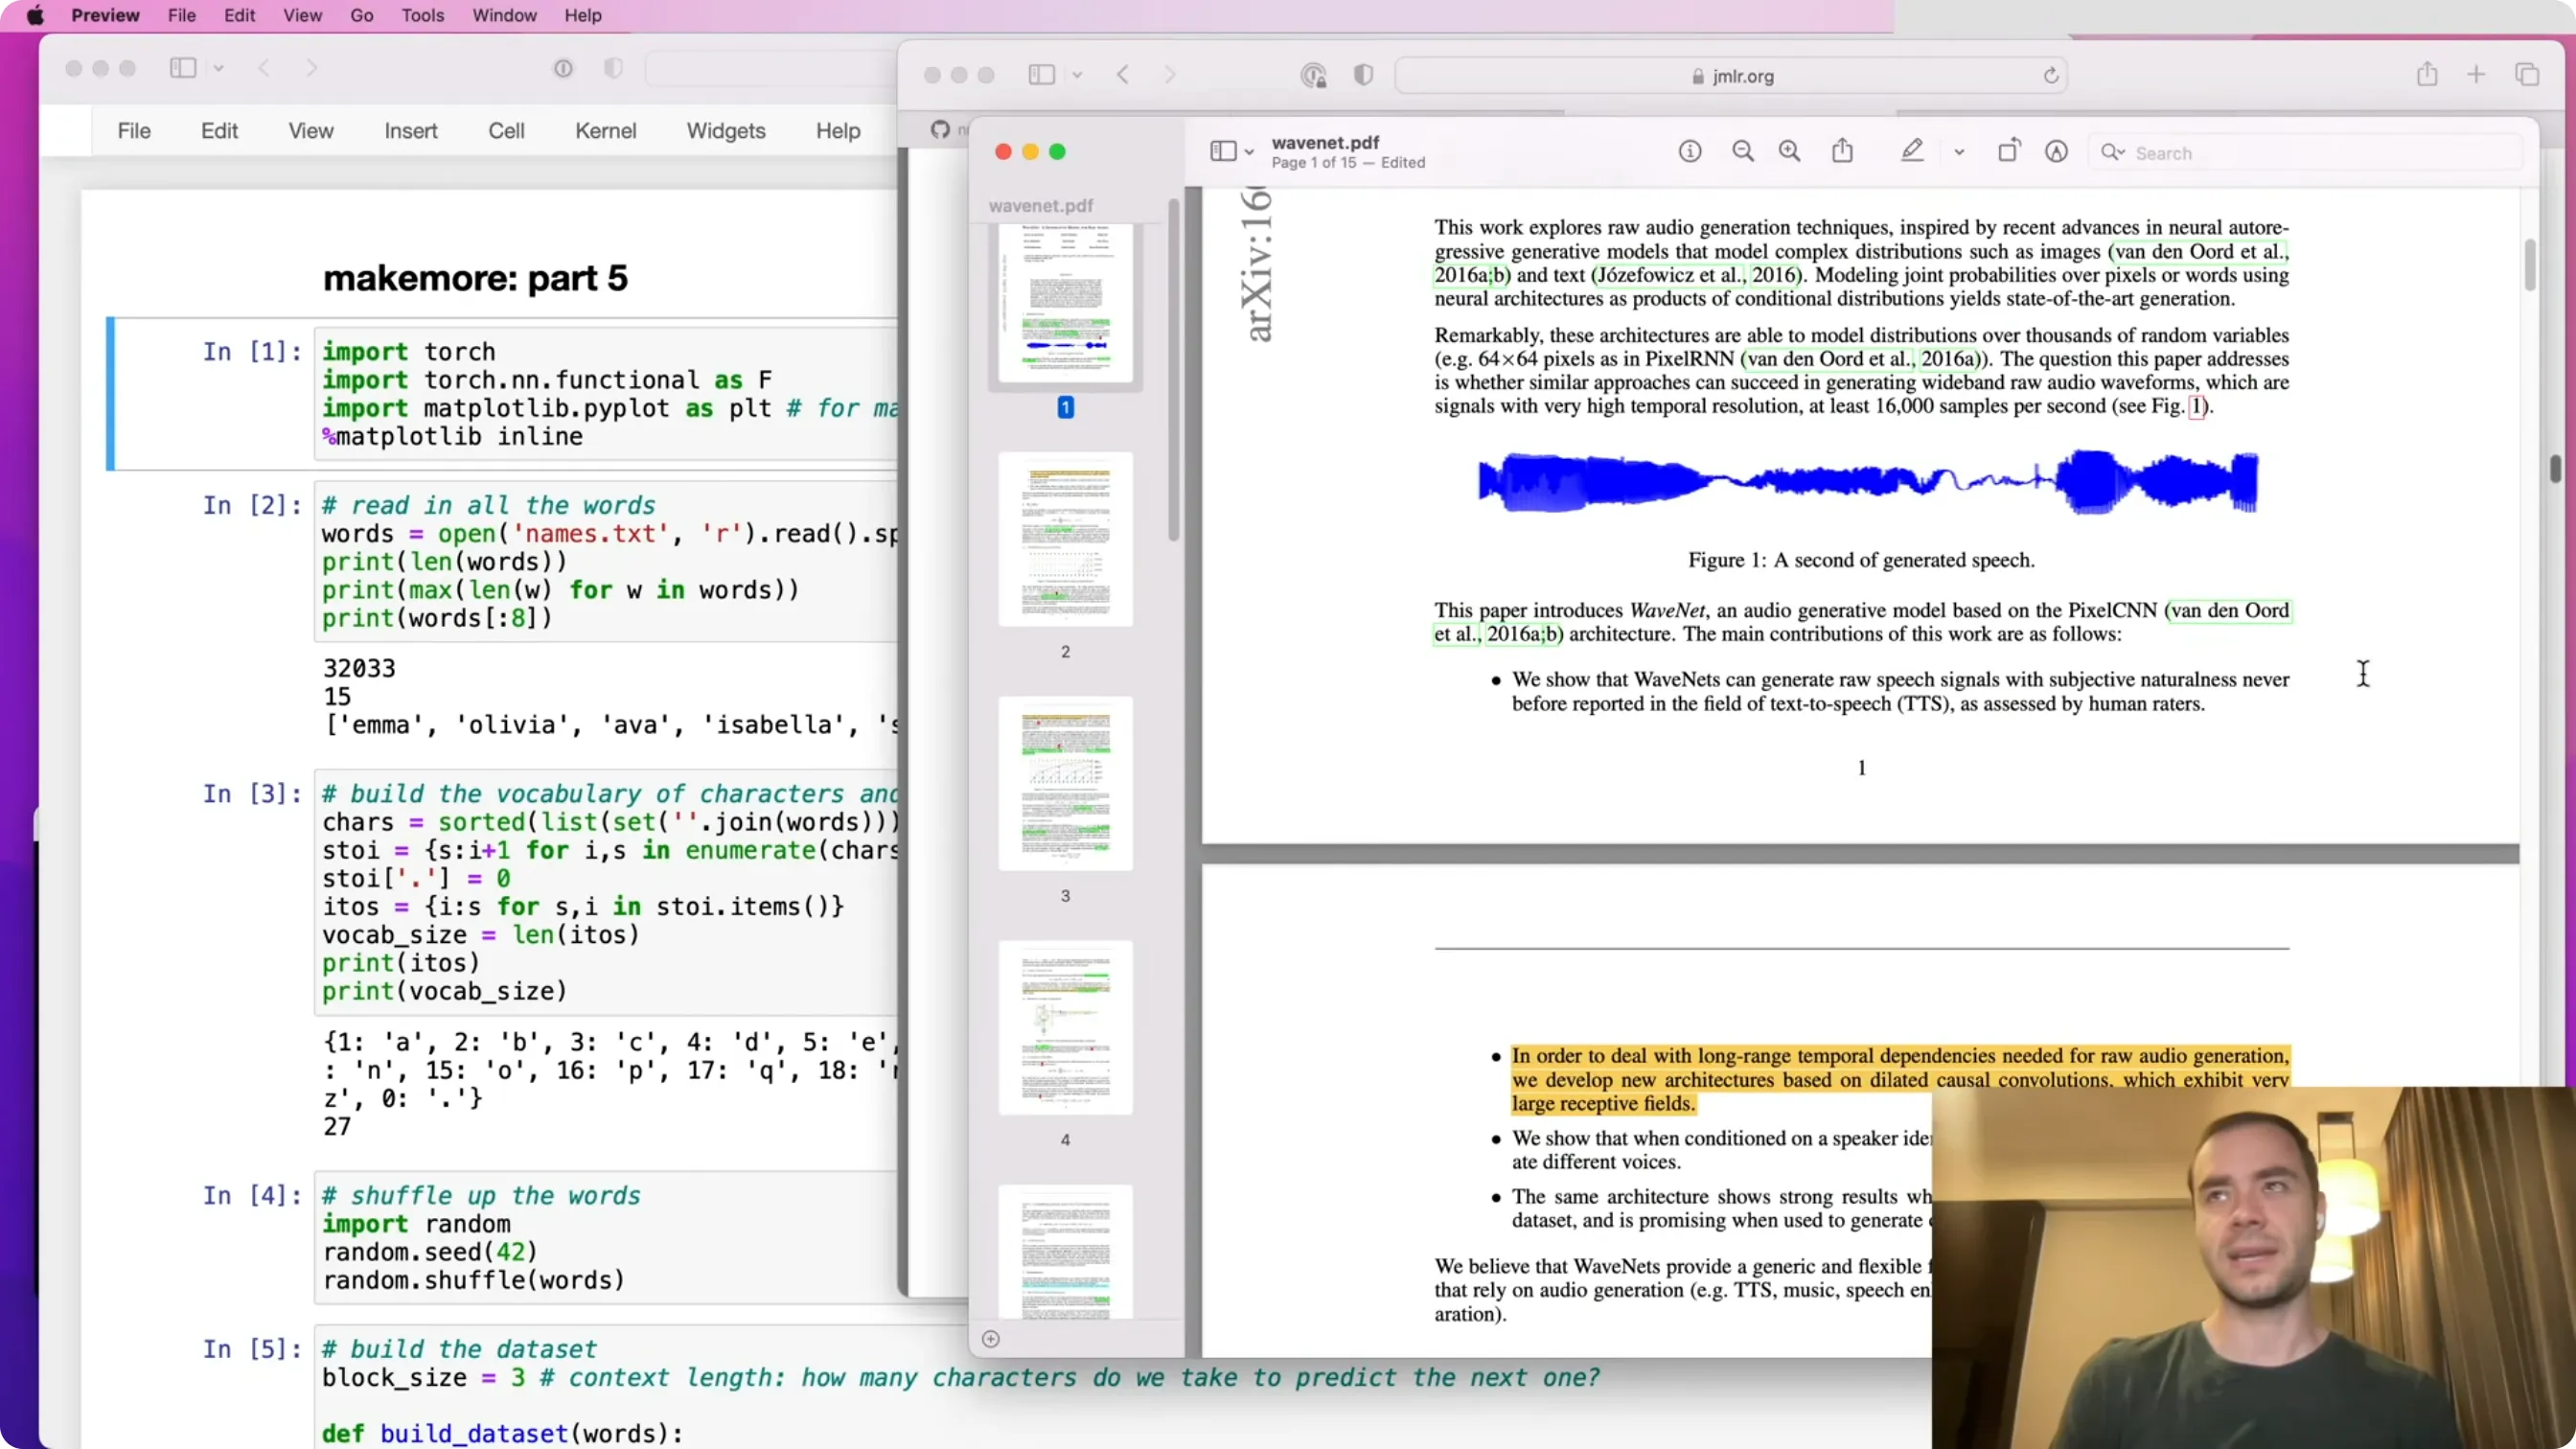The image size is (2576, 1449).
Task: Select the page 2 thumbnail in the sidebar
Action: (x=1065, y=540)
